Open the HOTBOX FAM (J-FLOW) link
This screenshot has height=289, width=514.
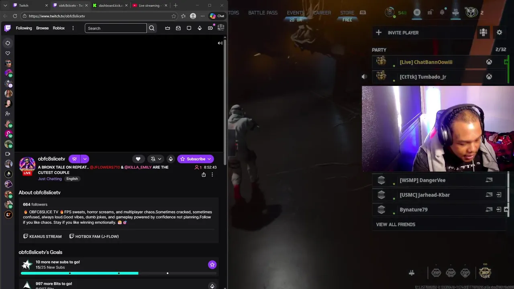tap(94, 236)
